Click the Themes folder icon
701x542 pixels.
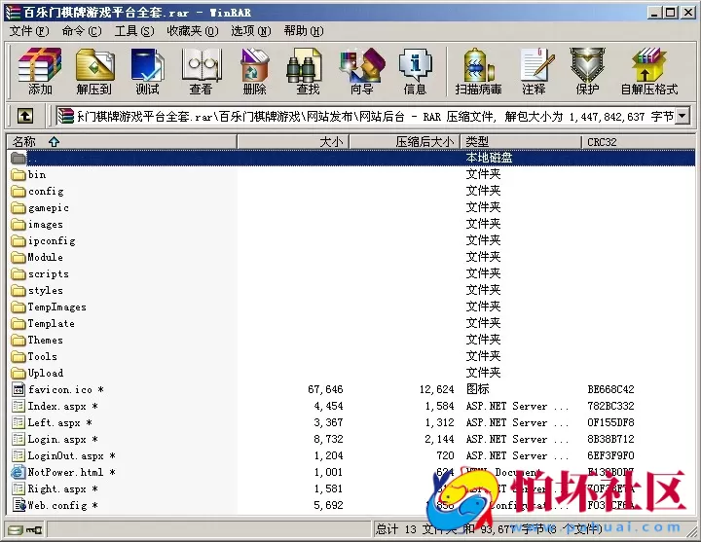pyautogui.click(x=18, y=340)
